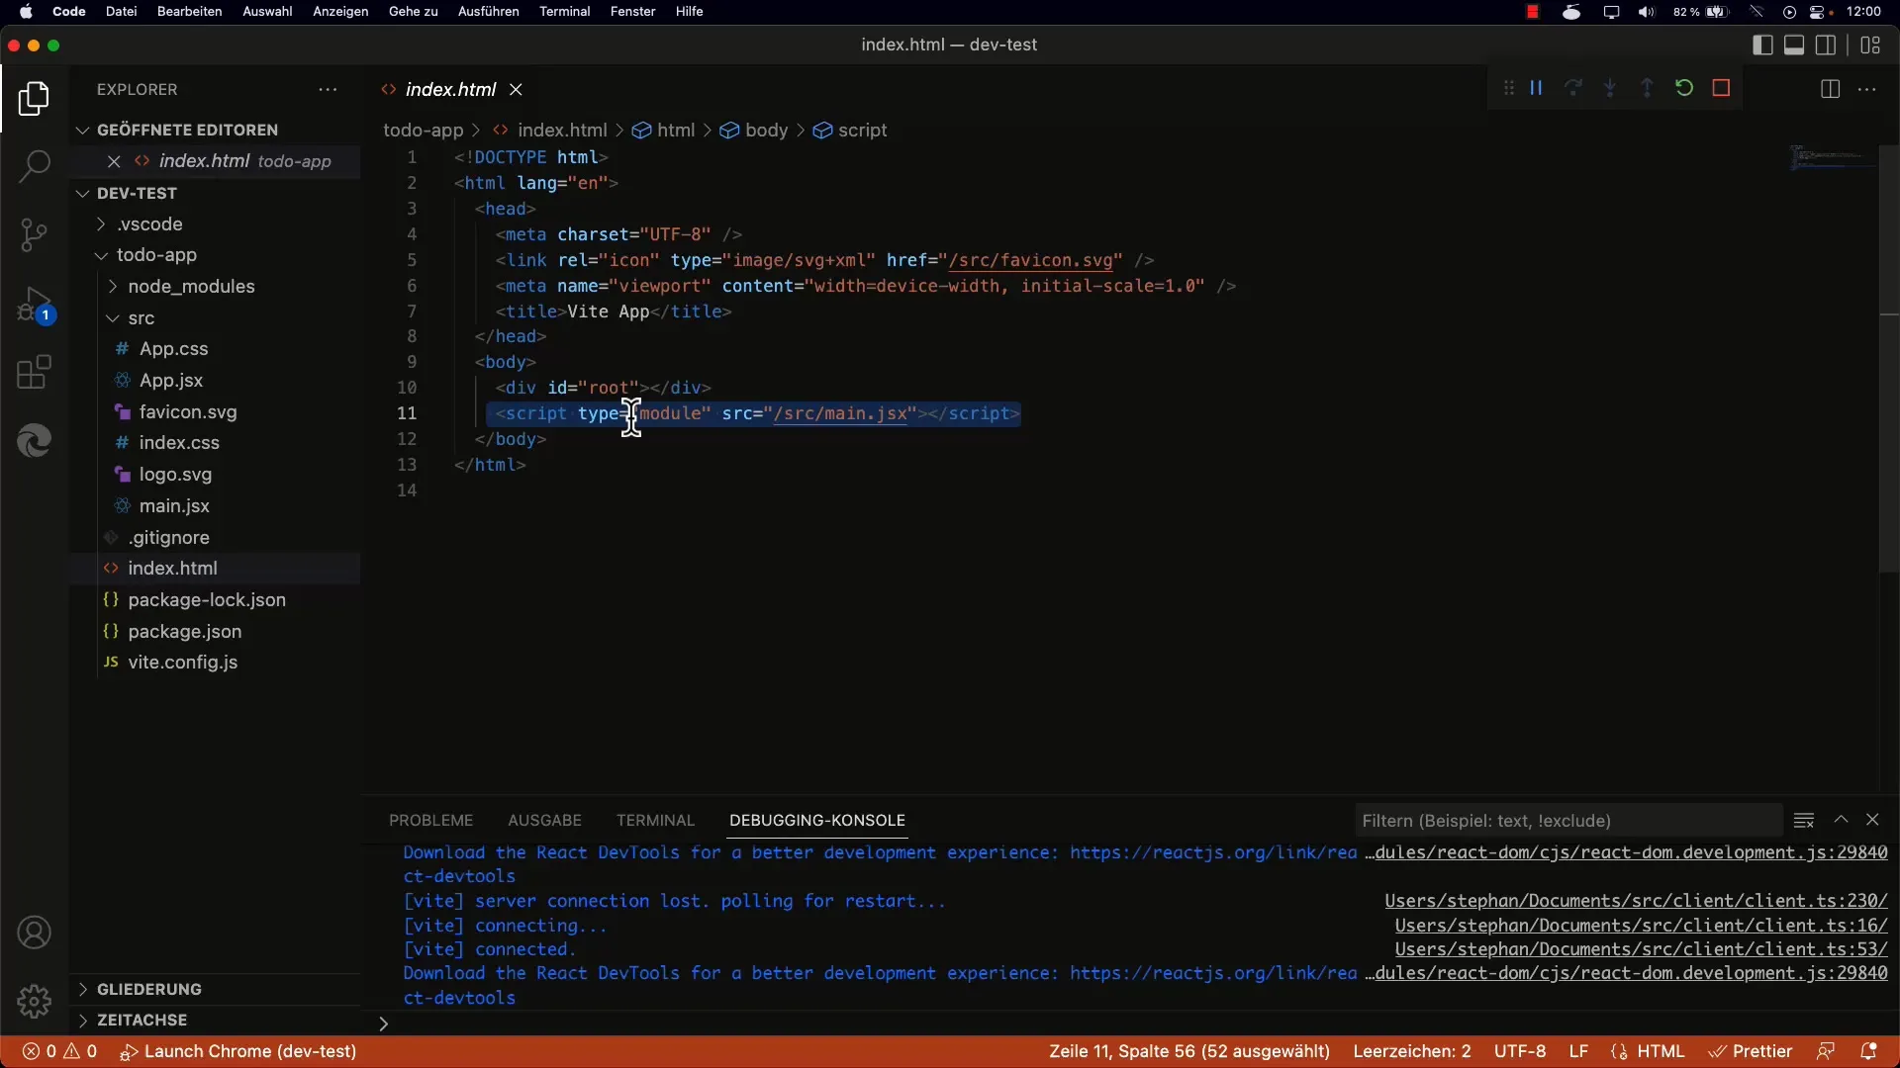Stop the debugging session
Viewport: 1900px width, 1068px height.
pyautogui.click(x=1721, y=88)
